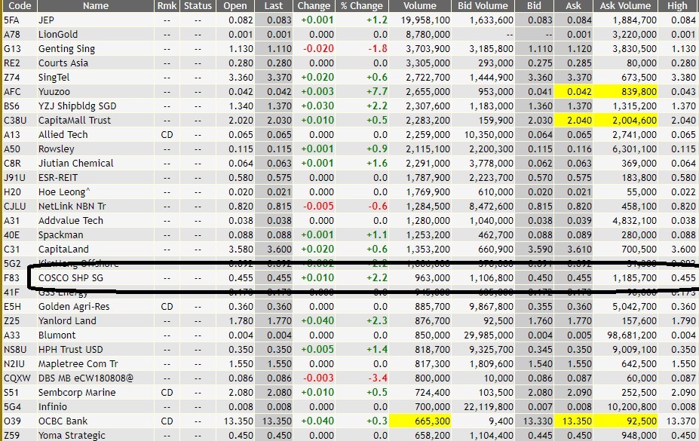Sort by the Volume column header
The width and height of the screenshot is (699, 441).
419,6
